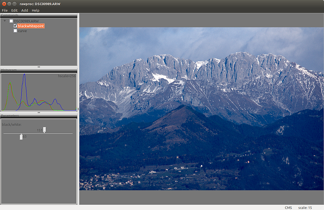Screen dimensions: 324x210
Task: Minimize the rawproc window
Action: point(9,4)
